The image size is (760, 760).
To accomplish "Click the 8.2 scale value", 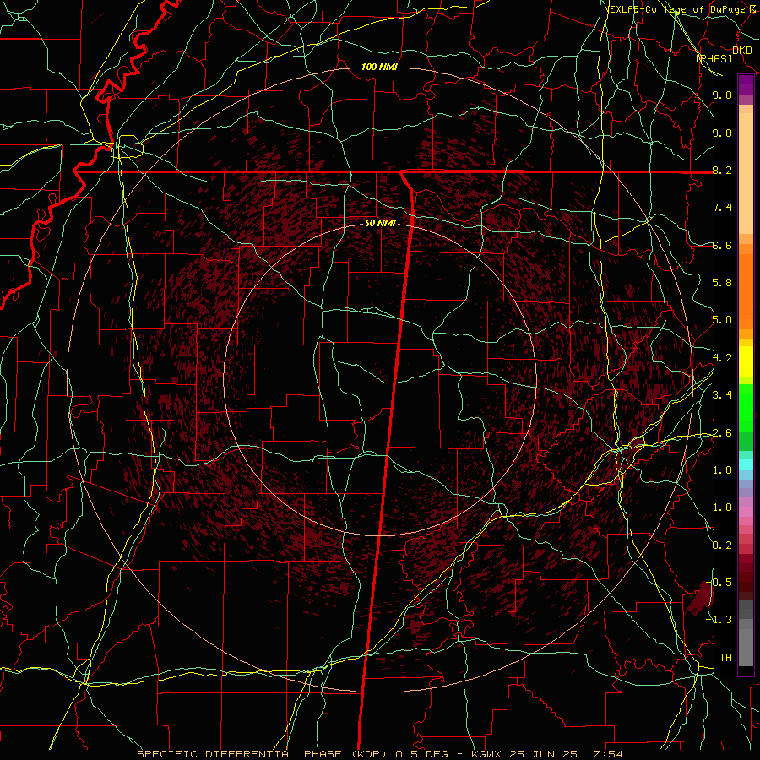I will [722, 170].
